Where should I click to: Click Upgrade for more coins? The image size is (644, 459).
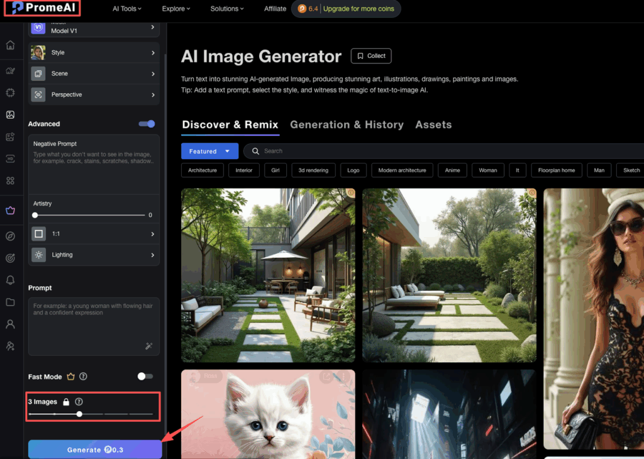[x=358, y=9]
